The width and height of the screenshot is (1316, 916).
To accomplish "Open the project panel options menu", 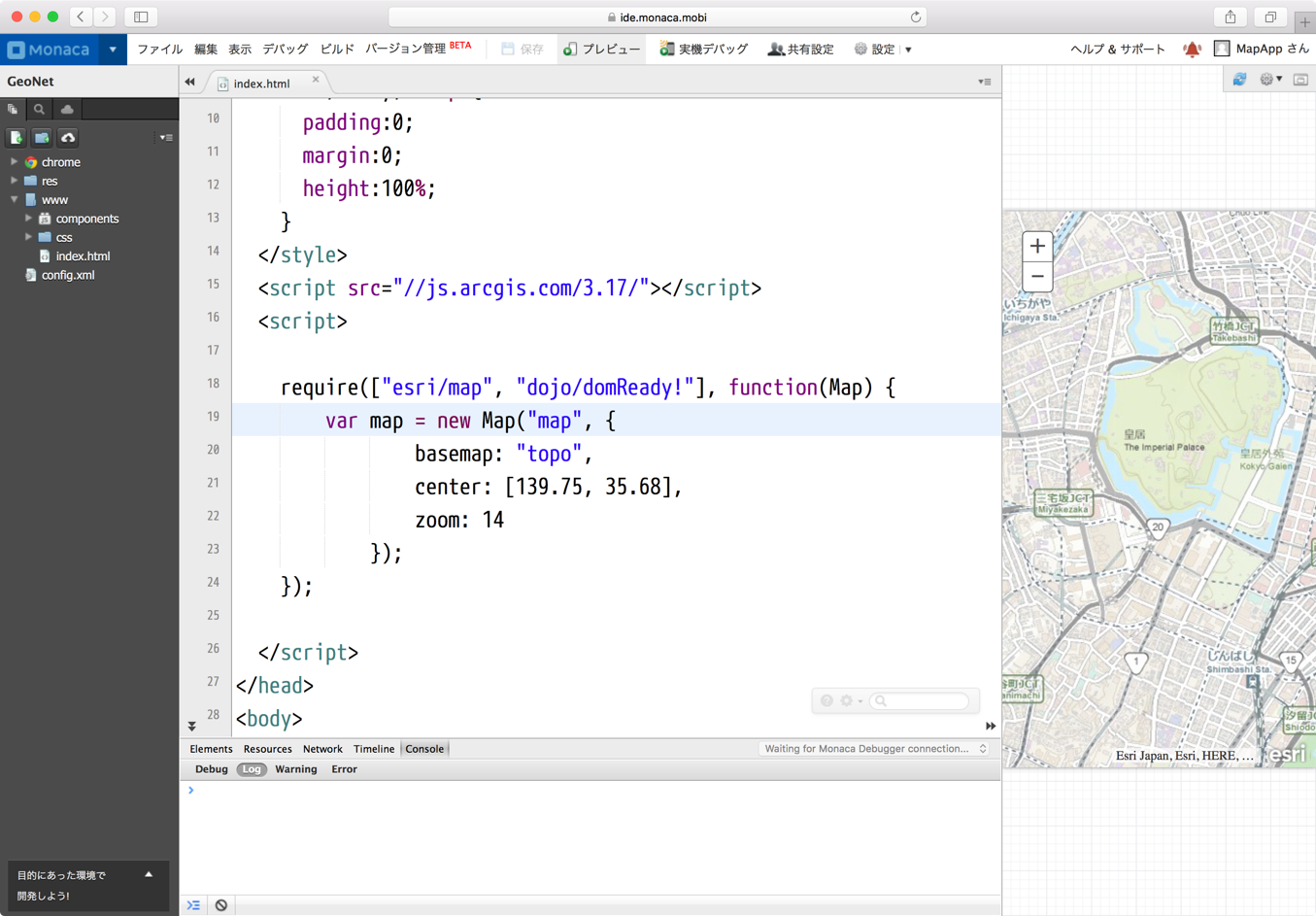I will pos(166,138).
